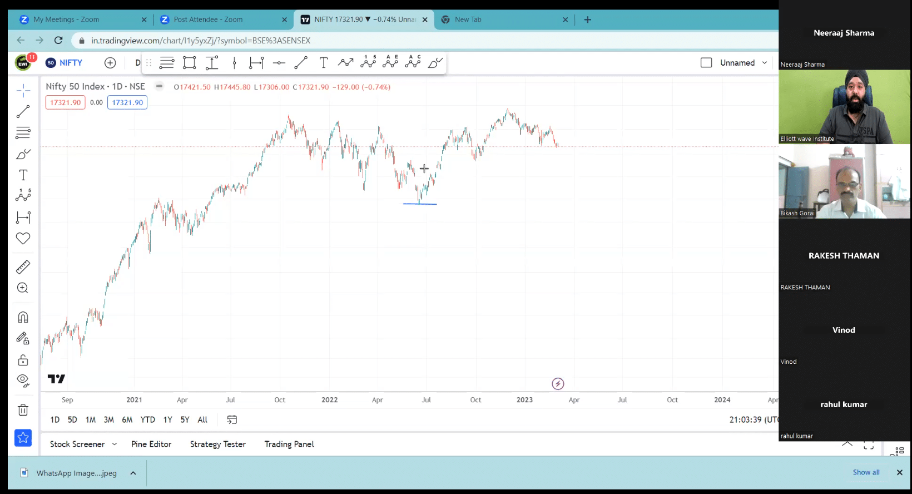Toggle Magnet mode
Image resolution: width=912 pixels, height=494 pixels.
click(x=23, y=317)
